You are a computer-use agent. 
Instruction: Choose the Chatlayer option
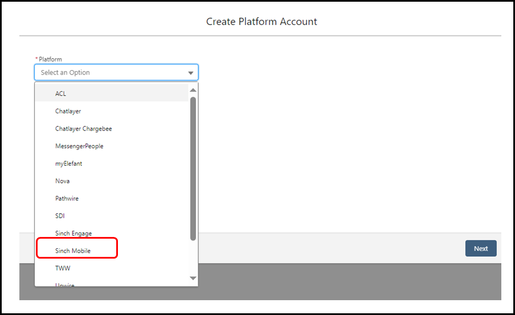point(112,111)
